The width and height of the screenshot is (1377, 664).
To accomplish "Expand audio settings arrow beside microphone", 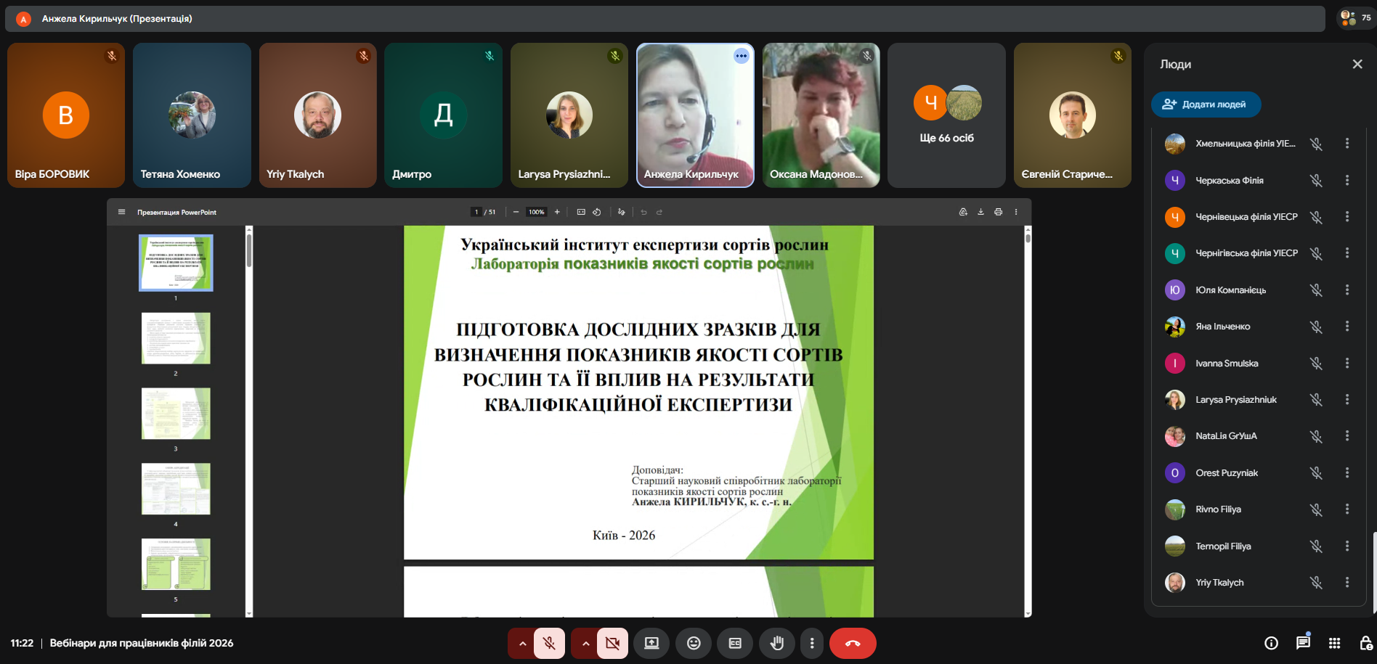I will (521, 643).
